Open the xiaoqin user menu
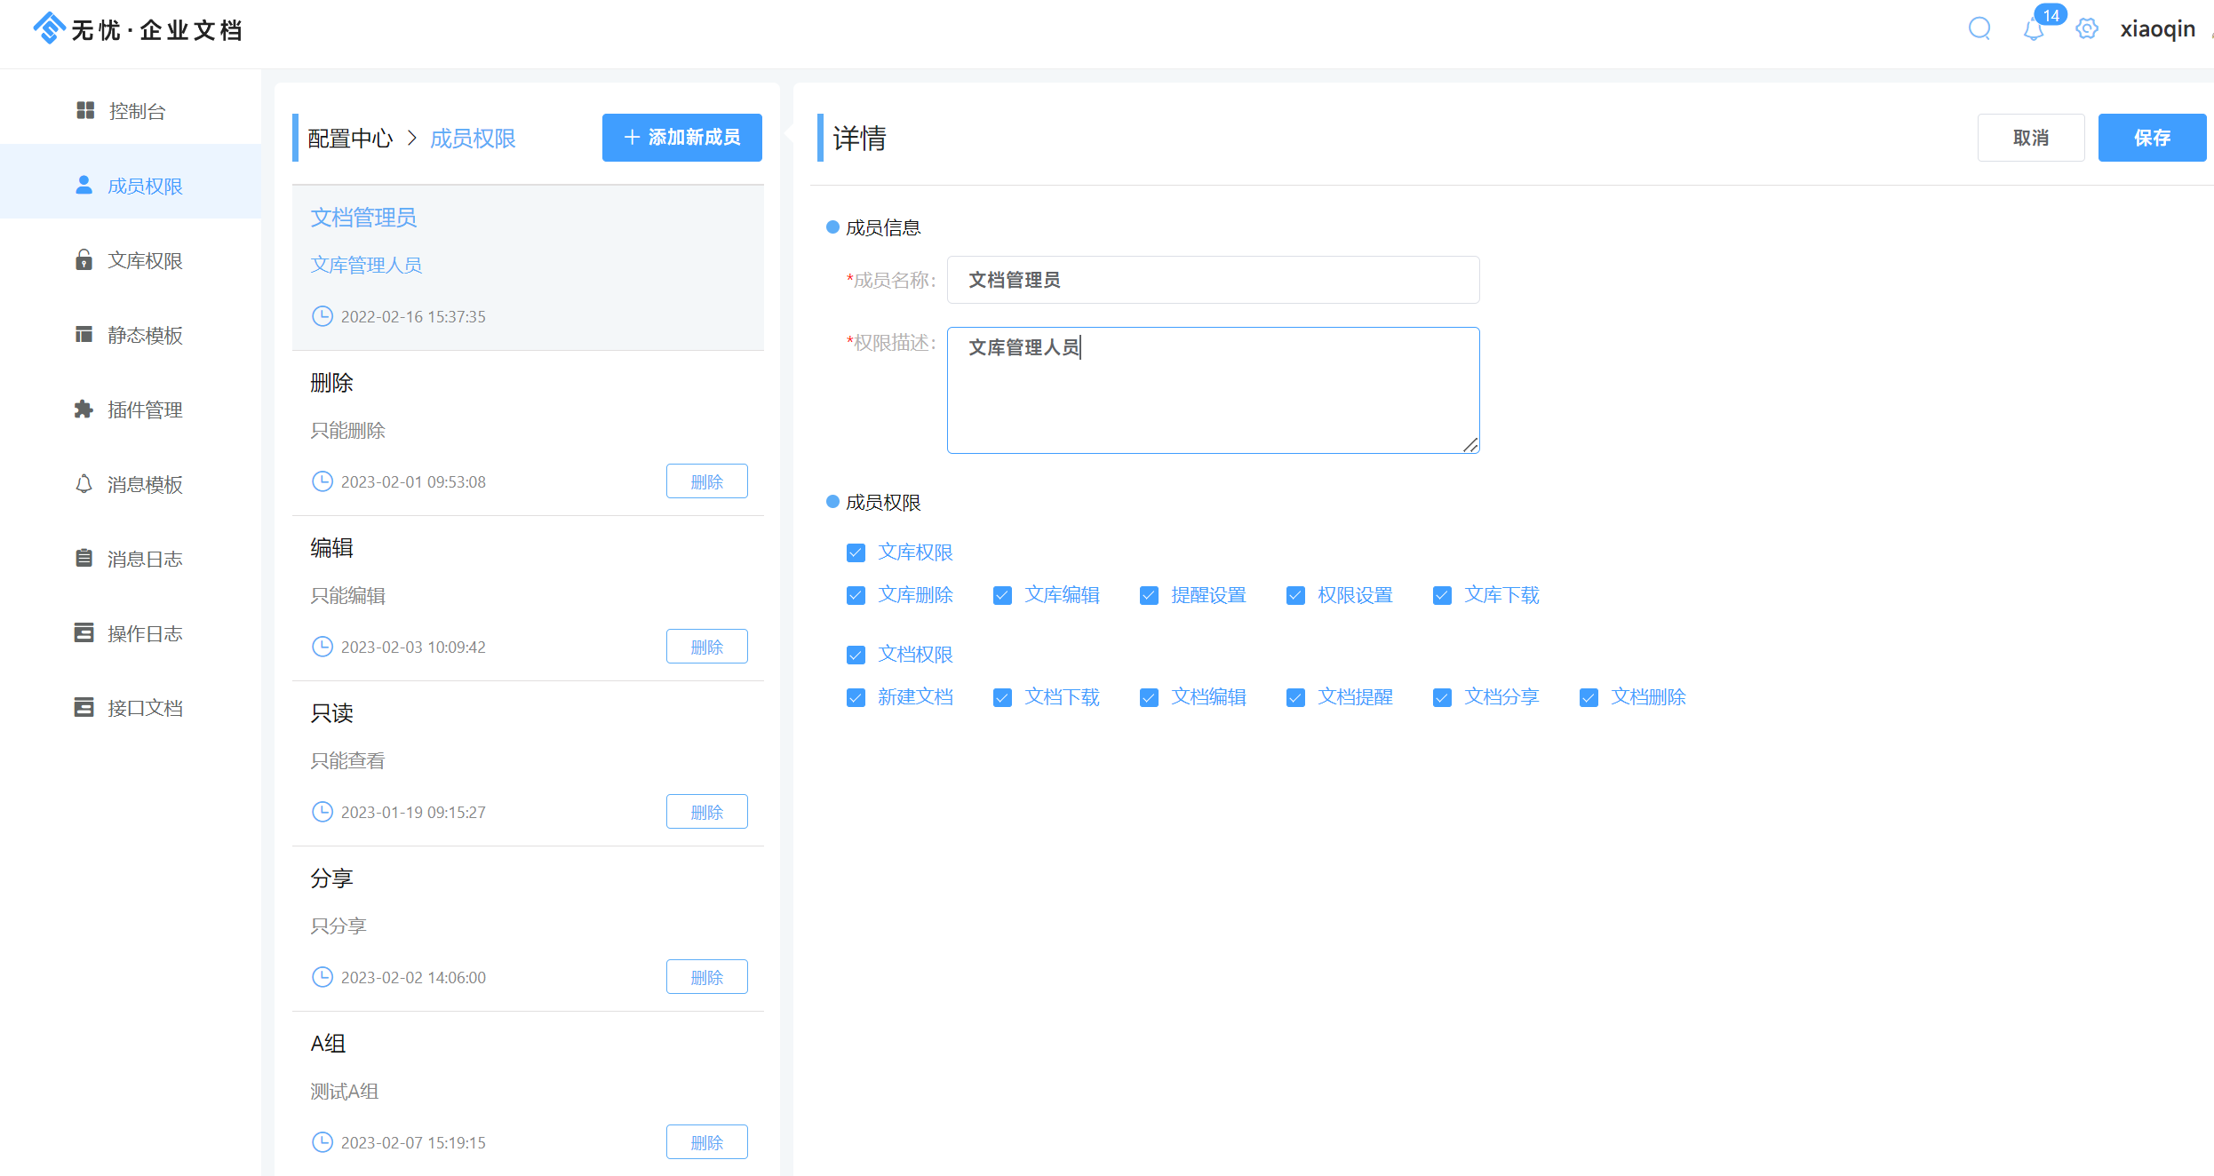Screen dimensions: 2214x1176 click(x=2157, y=28)
